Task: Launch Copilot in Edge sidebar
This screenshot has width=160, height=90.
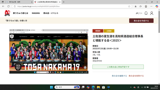Action: tap(157, 6)
